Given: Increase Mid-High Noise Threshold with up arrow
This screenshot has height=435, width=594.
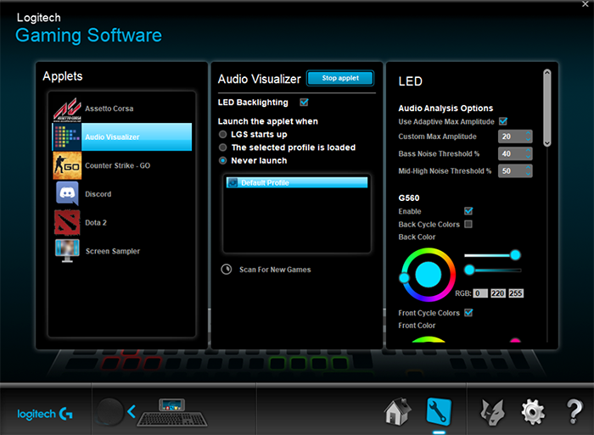Looking at the screenshot, I should (x=528, y=168).
